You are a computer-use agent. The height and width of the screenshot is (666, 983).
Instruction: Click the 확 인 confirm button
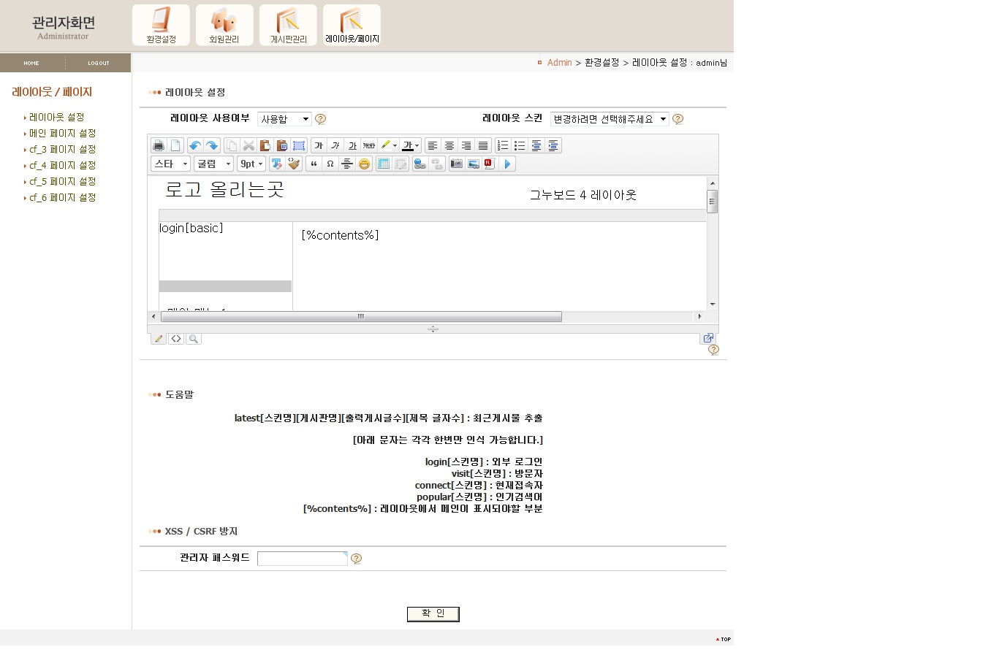point(433,614)
